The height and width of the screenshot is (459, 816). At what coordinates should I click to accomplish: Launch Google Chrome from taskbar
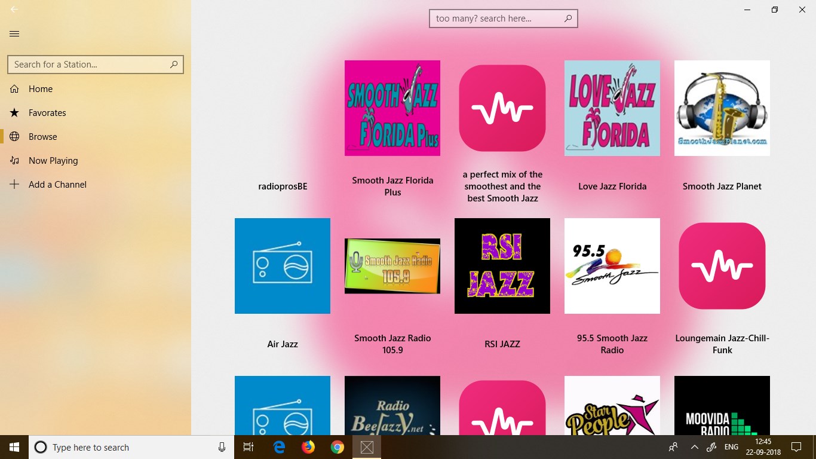[x=338, y=447]
